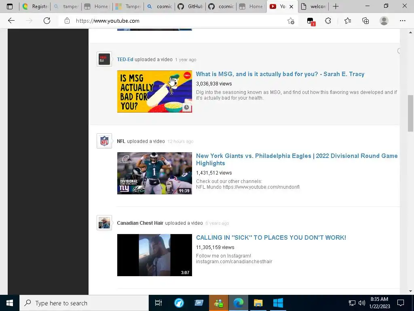This screenshot has width=414, height=311.
Task: Open 'CALLING IN SICK' video title
Action: pos(271,237)
